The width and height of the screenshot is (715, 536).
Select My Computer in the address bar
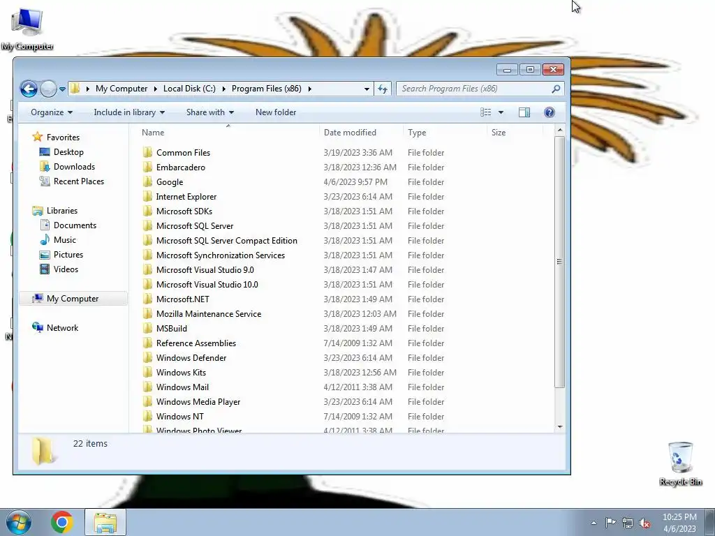(121, 89)
